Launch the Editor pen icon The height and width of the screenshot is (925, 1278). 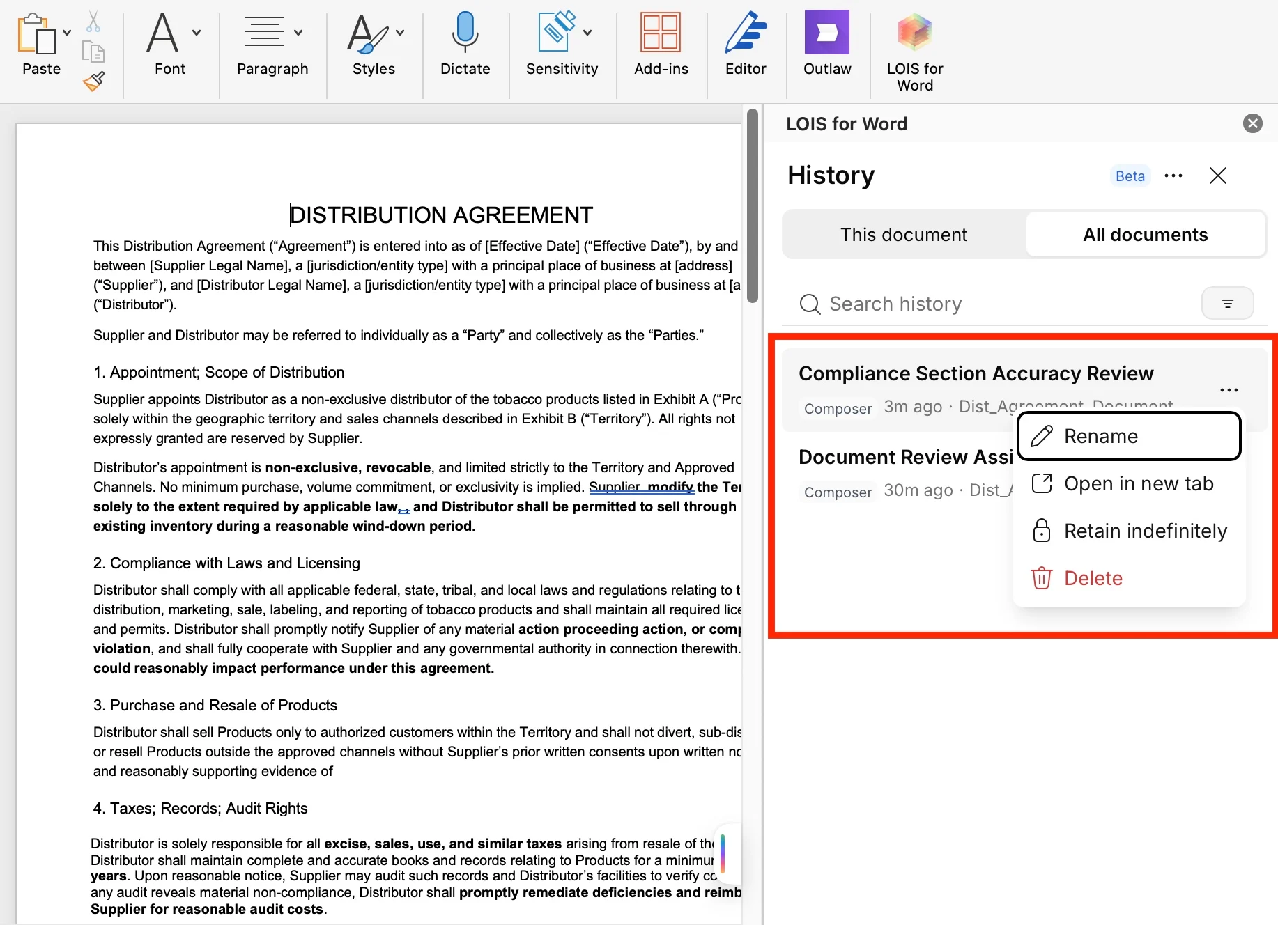746,32
